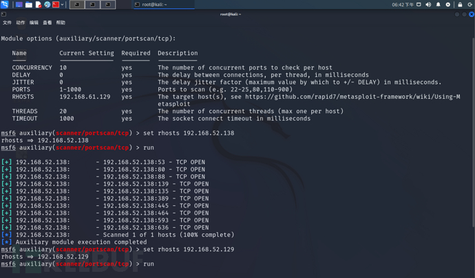Click the blue terminal window close button

pyautogui.click(x=471, y=14)
